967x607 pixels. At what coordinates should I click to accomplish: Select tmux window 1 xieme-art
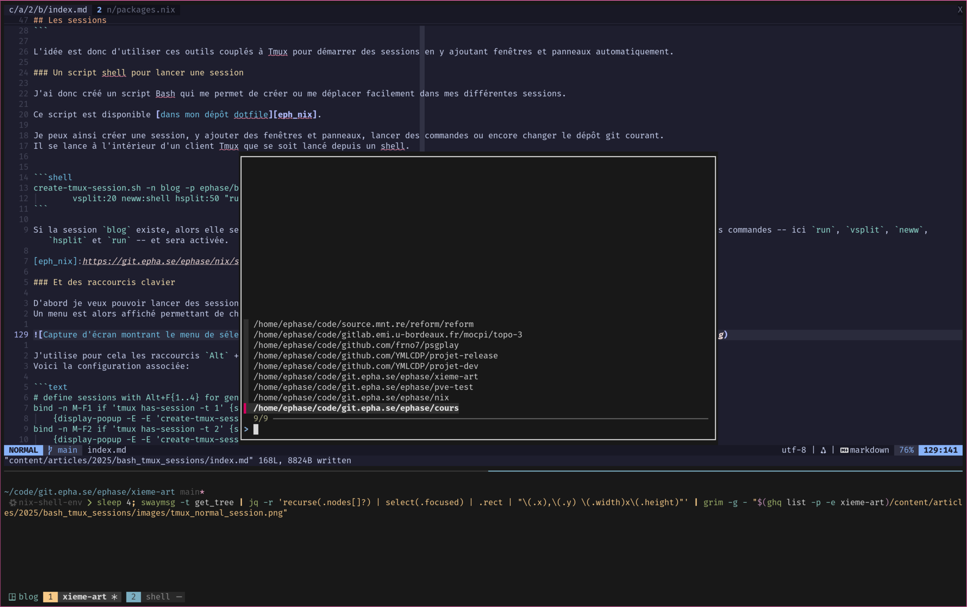pyautogui.click(x=82, y=597)
